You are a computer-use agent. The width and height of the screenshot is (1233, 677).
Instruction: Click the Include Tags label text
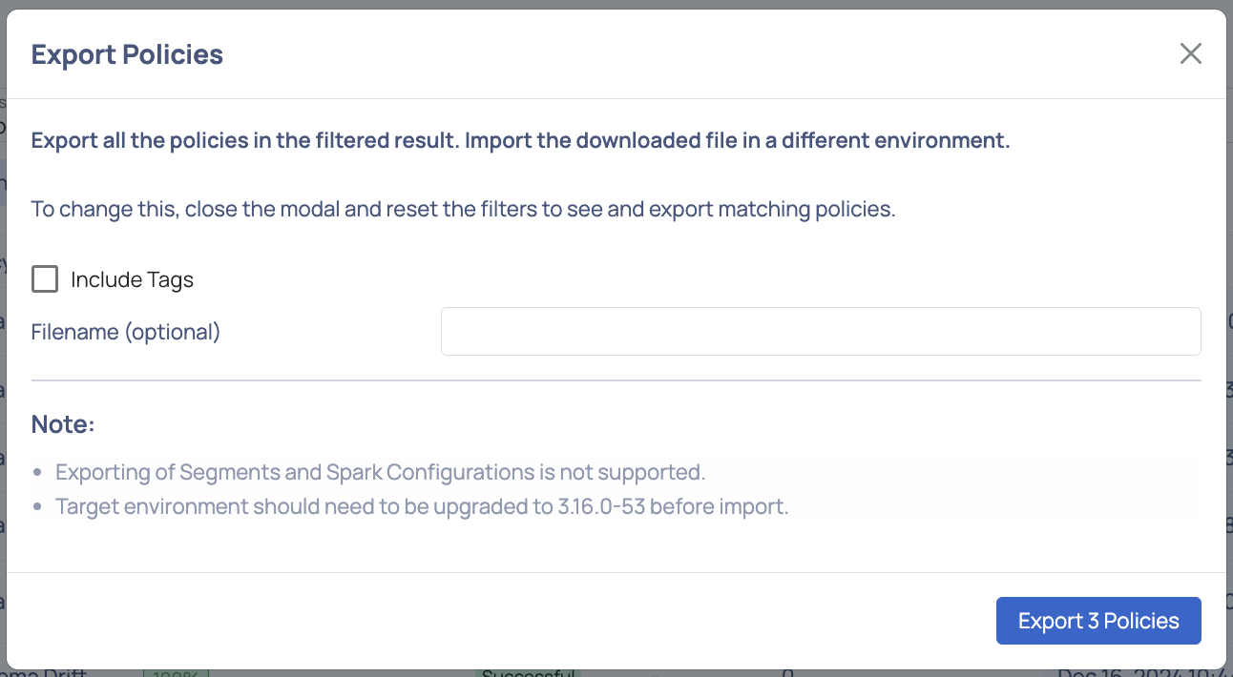click(132, 279)
